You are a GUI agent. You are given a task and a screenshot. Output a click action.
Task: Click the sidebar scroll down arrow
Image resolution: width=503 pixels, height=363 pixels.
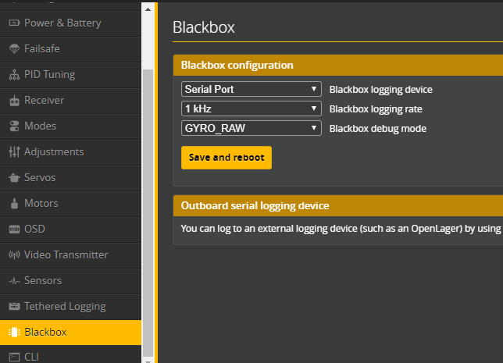(148, 358)
